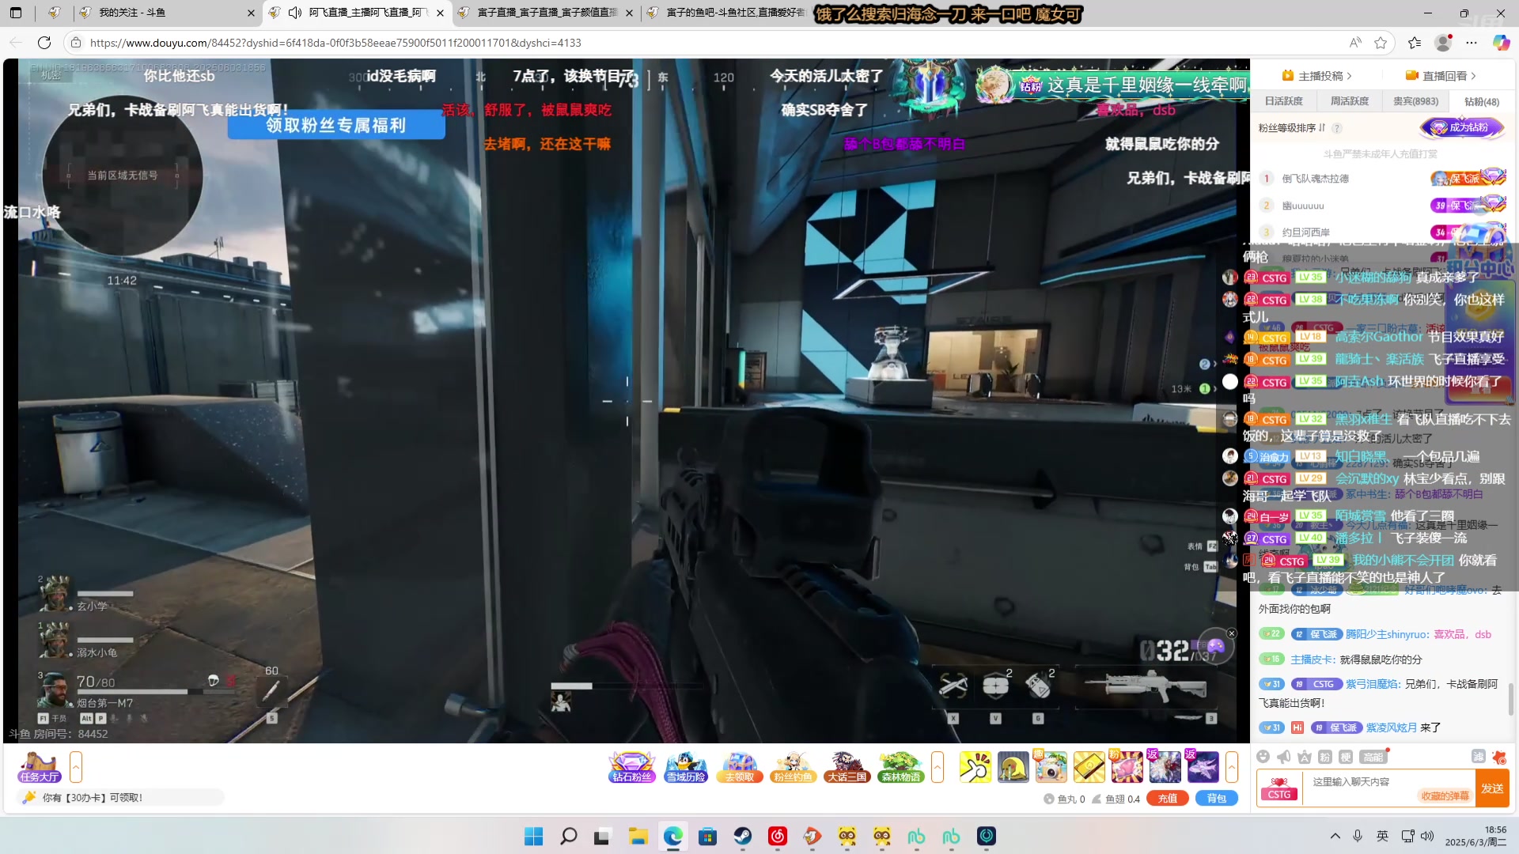The width and height of the screenshot is (1519, 854).
Task: Toggle the CSTG fan badge selector
Action: click(1278, 788)
